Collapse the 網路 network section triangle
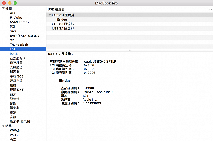The height and width of the screenshot is (141, 213). click(x=3, y=126)
